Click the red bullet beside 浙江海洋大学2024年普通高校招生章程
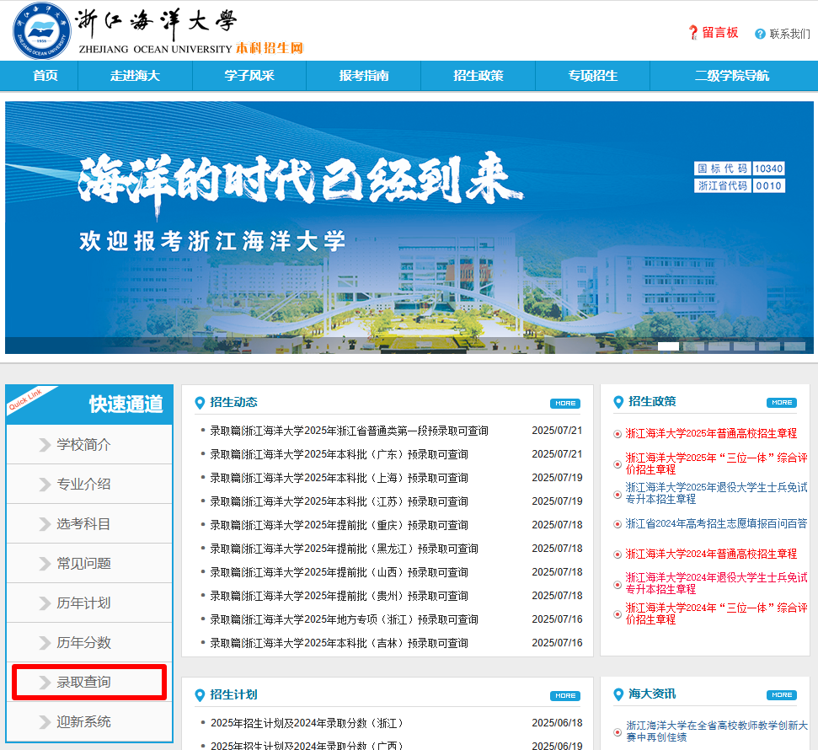The image size is (818, 750). point(618,554)
